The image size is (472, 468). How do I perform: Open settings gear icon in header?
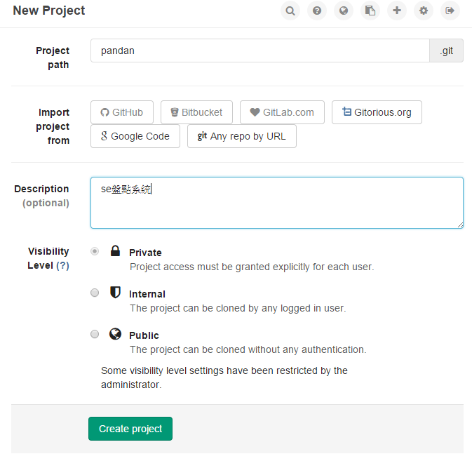pos(424,11)
